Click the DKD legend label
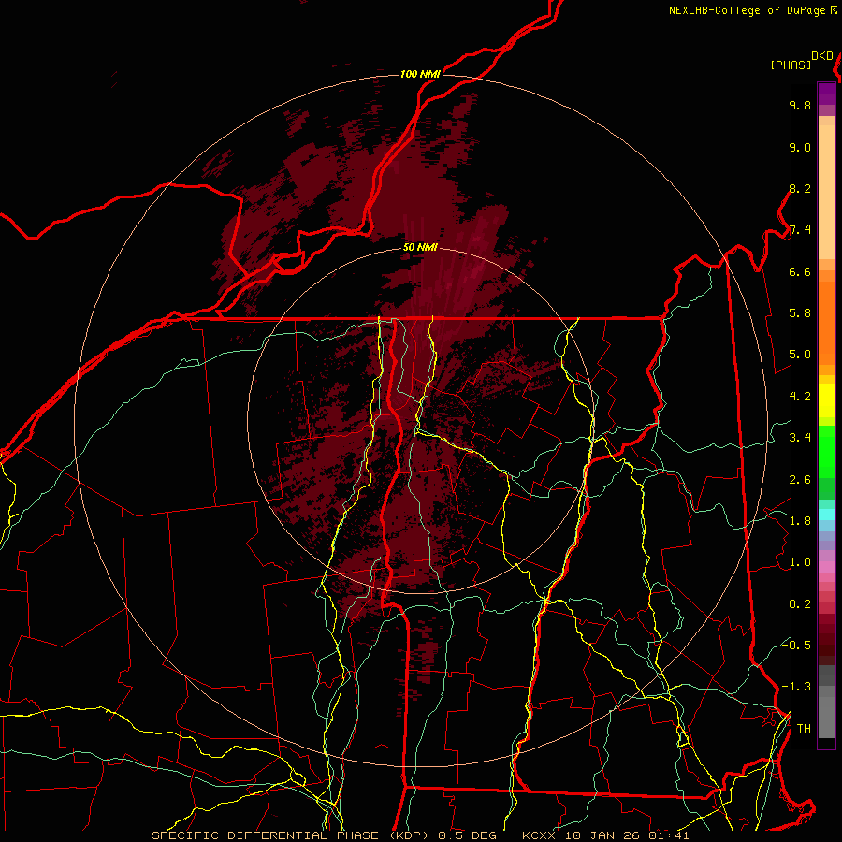 click(822, 56)
